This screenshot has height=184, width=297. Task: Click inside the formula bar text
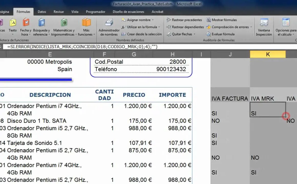point(82,47)
